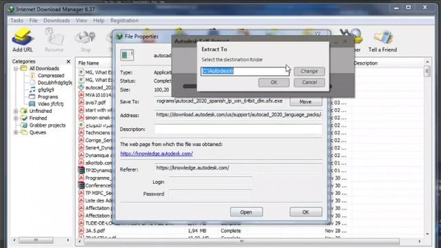Click the Finished folder icon

pyautogui.click(x=24, y=118)
